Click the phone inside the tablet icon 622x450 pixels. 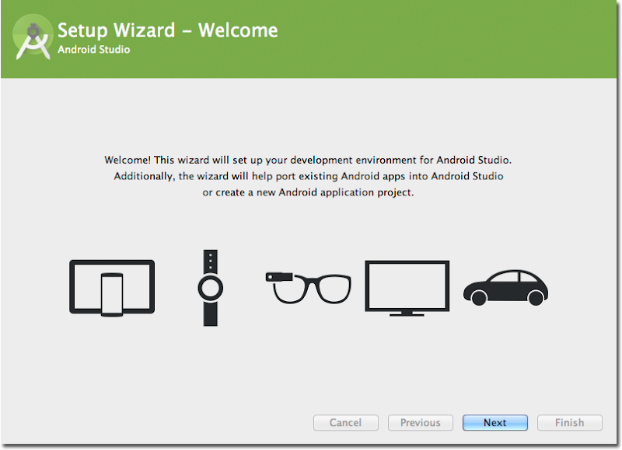[111, 295]
